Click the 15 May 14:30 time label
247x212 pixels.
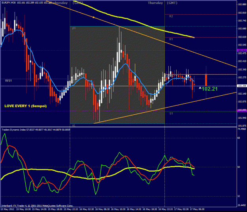click(39, 209)
